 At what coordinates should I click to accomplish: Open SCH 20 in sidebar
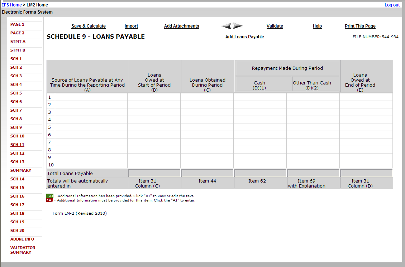point(17,230)
